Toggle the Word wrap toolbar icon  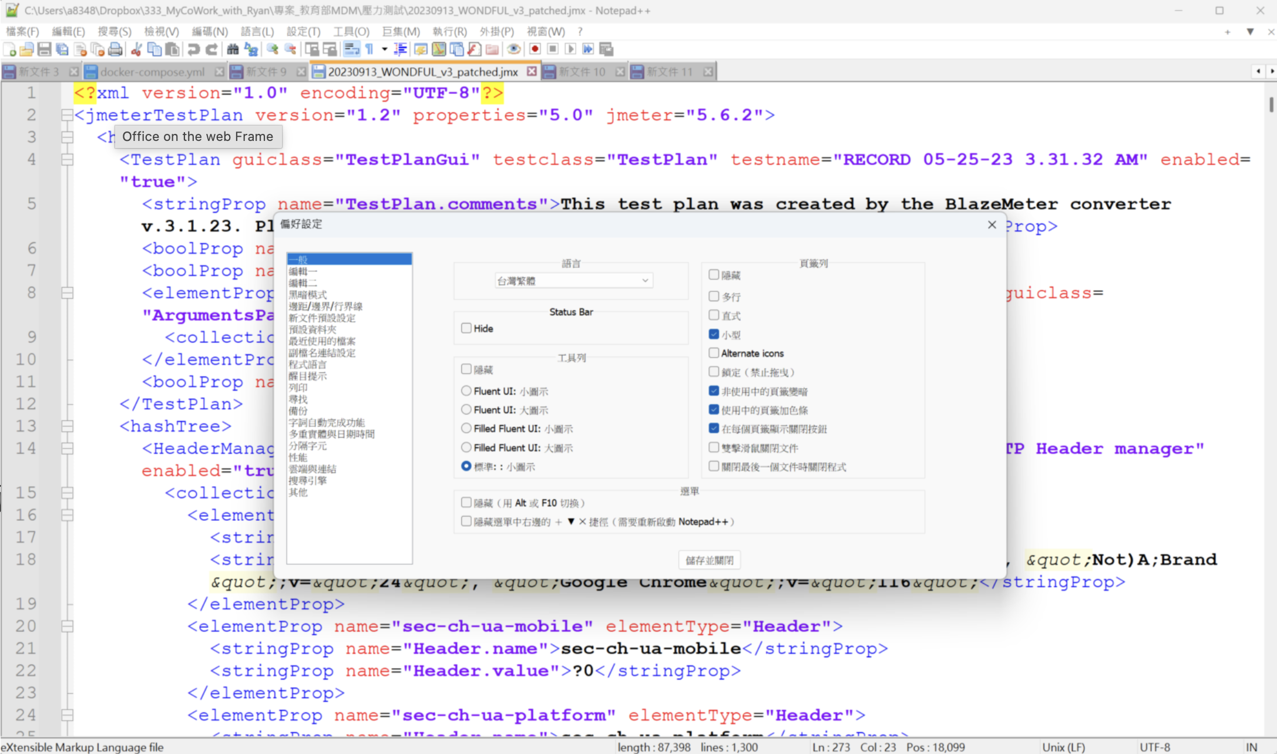351,49
